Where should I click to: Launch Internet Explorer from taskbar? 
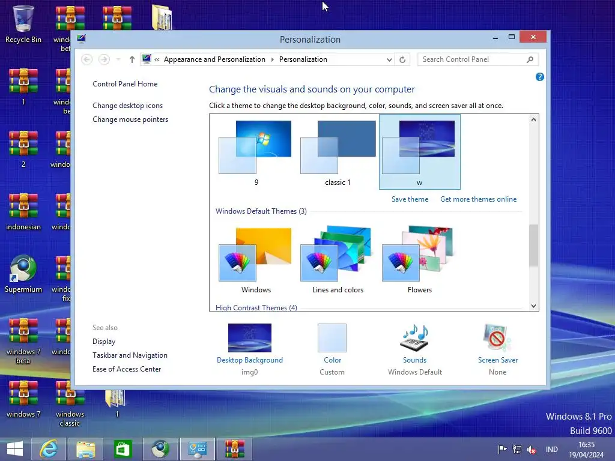tap(49, 449)
